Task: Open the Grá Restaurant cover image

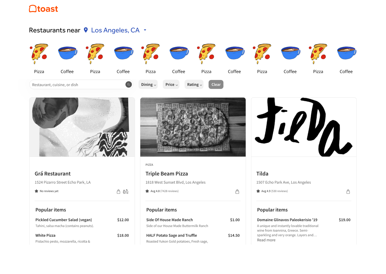Action: [82, 127]
